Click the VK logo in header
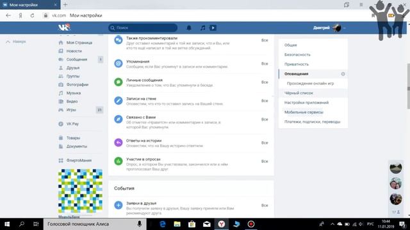This screenshot has width=410, height=230. (x=64, y=27)
